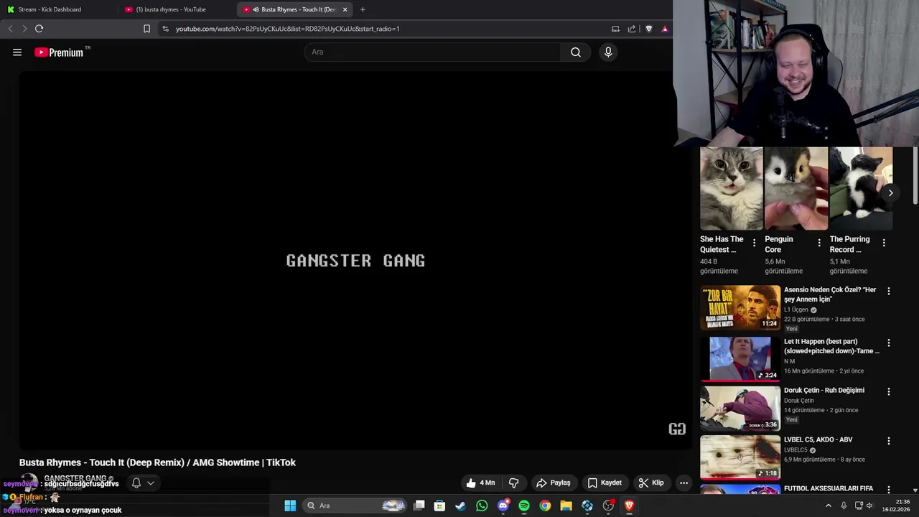The width and height of the screenshot is (919, 517).
Task: Click the Paylaş share button
Action: click(x=554, y=483)
